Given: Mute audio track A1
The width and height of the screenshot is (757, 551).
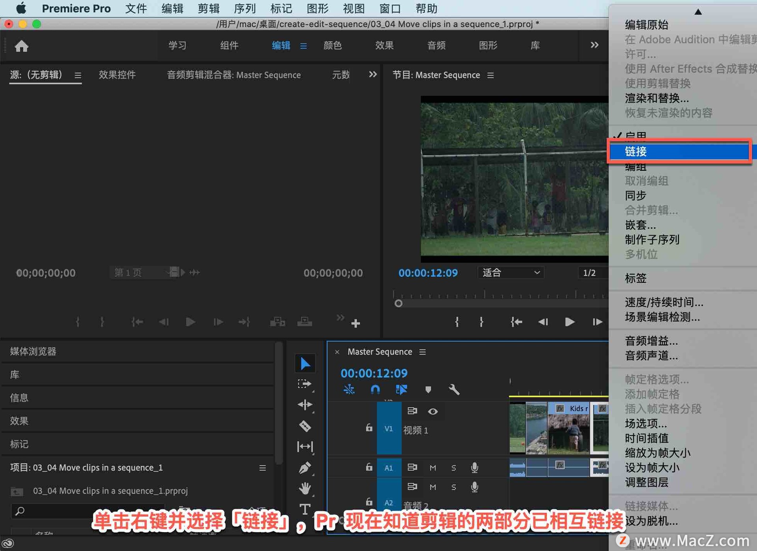Looking at the screenshot, I should (433, 468).
